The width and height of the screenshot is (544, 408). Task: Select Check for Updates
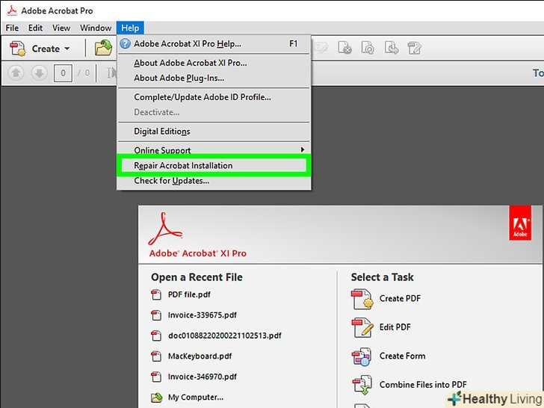(x=214, y=181)
